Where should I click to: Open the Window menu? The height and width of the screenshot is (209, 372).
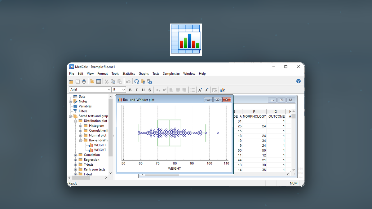(189, 74)
